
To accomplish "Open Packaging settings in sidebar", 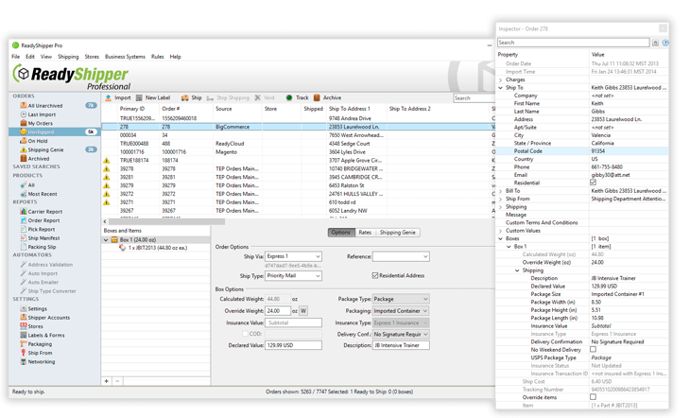I will coord(40,344).
